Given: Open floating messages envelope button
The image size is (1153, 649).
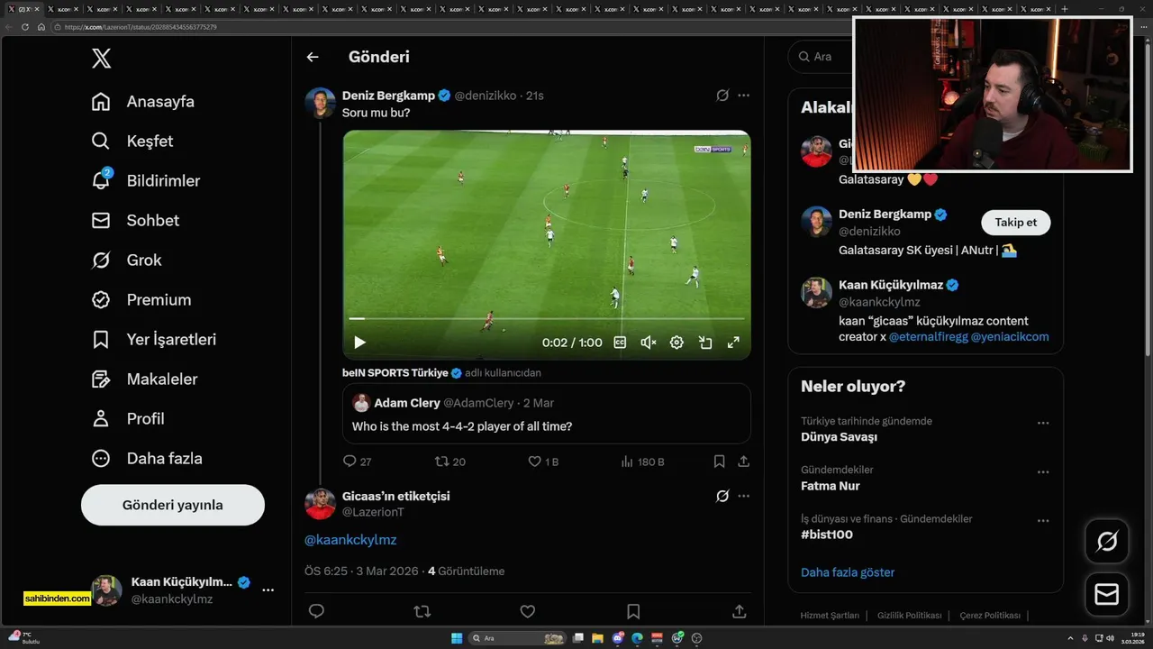Looking at the screenshot, I should [x=1107, y=595].
